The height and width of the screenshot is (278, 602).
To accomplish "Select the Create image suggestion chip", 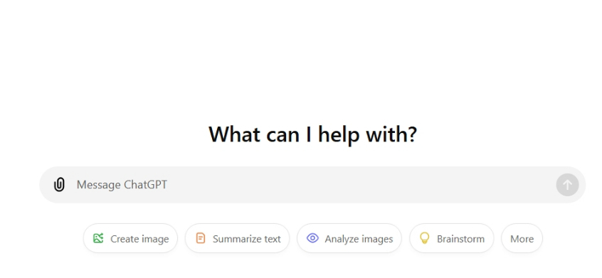I will (130, 238).
